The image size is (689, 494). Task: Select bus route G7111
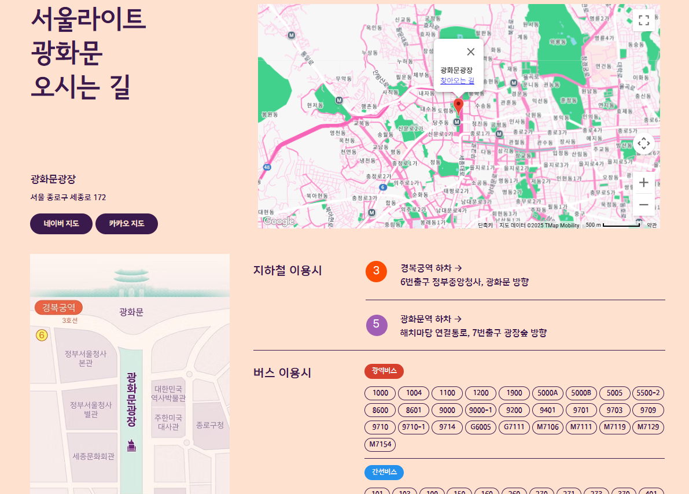tap(514, 427)
